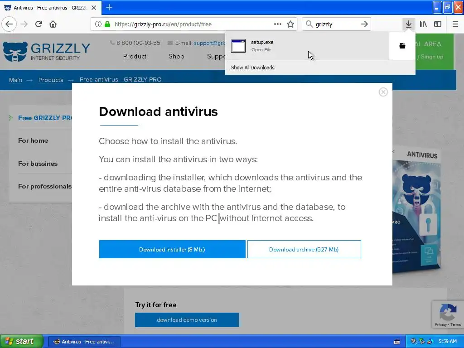Click Download installer (8 Mb.) button
Viewport: 464px width, 348px height.
tap(172, 249)
